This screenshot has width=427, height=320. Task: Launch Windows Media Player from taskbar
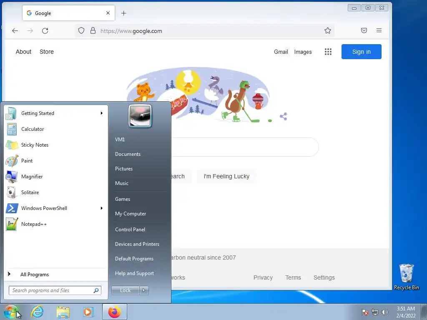tap(88, 312)
